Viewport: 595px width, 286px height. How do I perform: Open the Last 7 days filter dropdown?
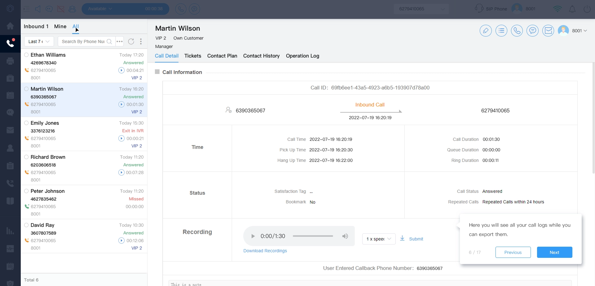click(39, 41)
